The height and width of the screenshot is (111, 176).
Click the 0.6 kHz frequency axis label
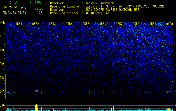coord(2,105)
